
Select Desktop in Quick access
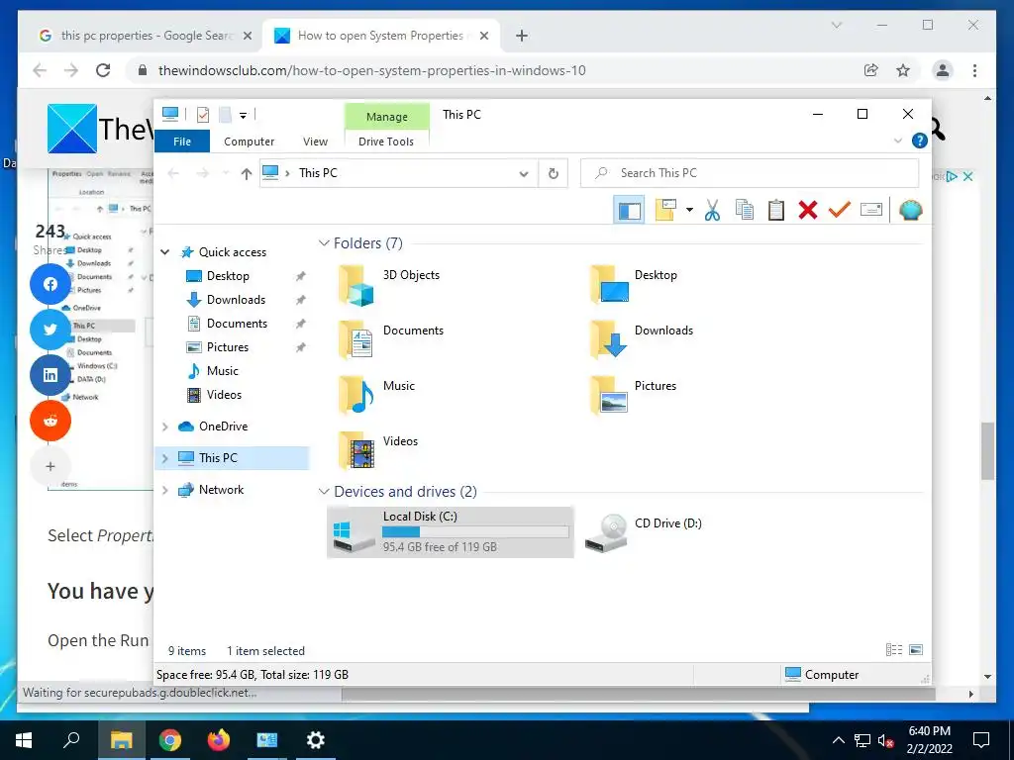[x=228, y=276]
